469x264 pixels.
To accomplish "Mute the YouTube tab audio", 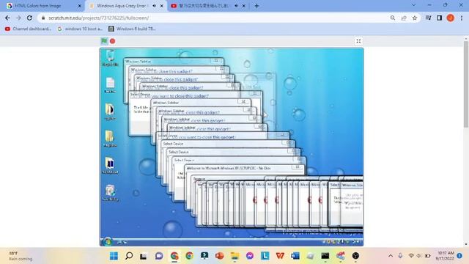I will pyautogui.click(x=236, y=6).
